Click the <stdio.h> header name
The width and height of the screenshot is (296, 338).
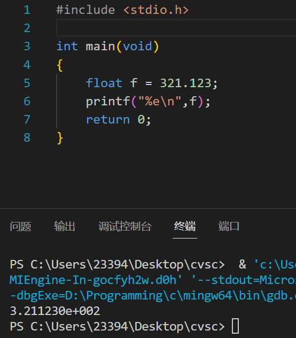156,10
